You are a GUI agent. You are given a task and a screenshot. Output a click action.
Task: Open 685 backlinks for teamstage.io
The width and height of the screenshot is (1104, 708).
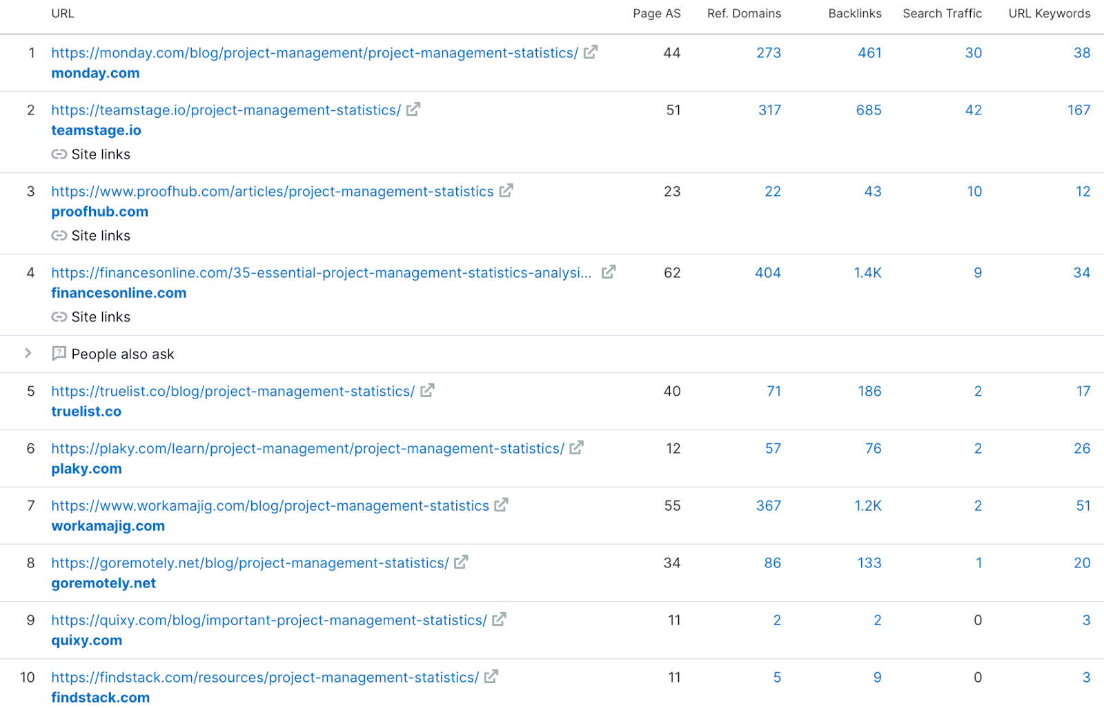click(869, 110)
